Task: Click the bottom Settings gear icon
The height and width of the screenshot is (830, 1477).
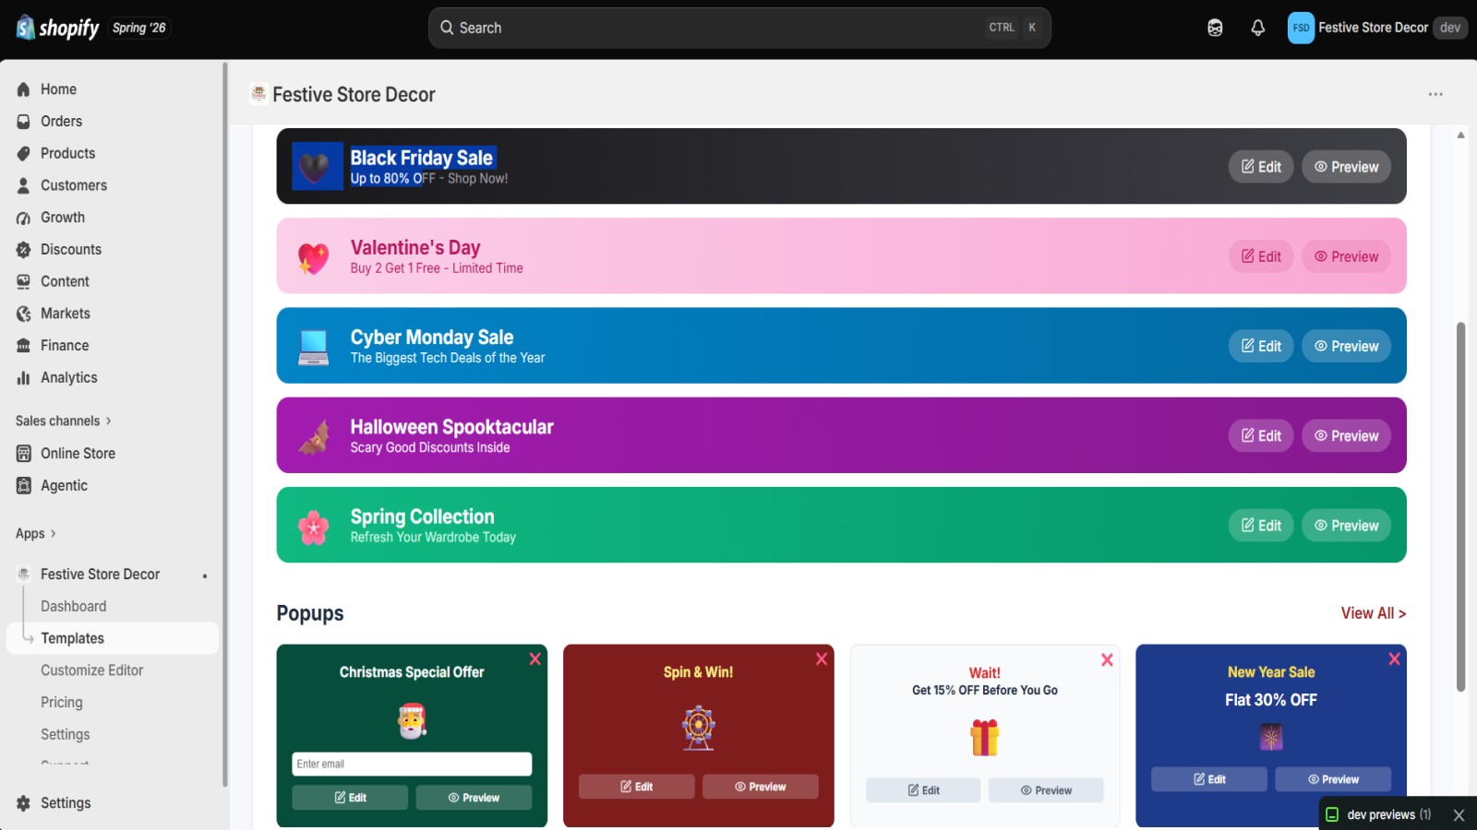Action: pyautogui.click(x=24, y=803)
